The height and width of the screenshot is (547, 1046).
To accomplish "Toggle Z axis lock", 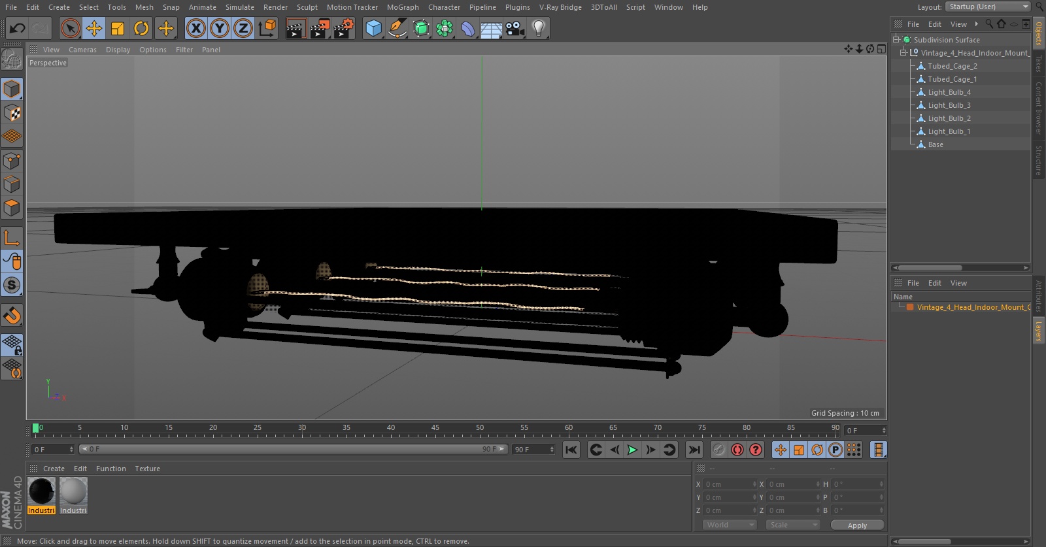I will 243,28.
